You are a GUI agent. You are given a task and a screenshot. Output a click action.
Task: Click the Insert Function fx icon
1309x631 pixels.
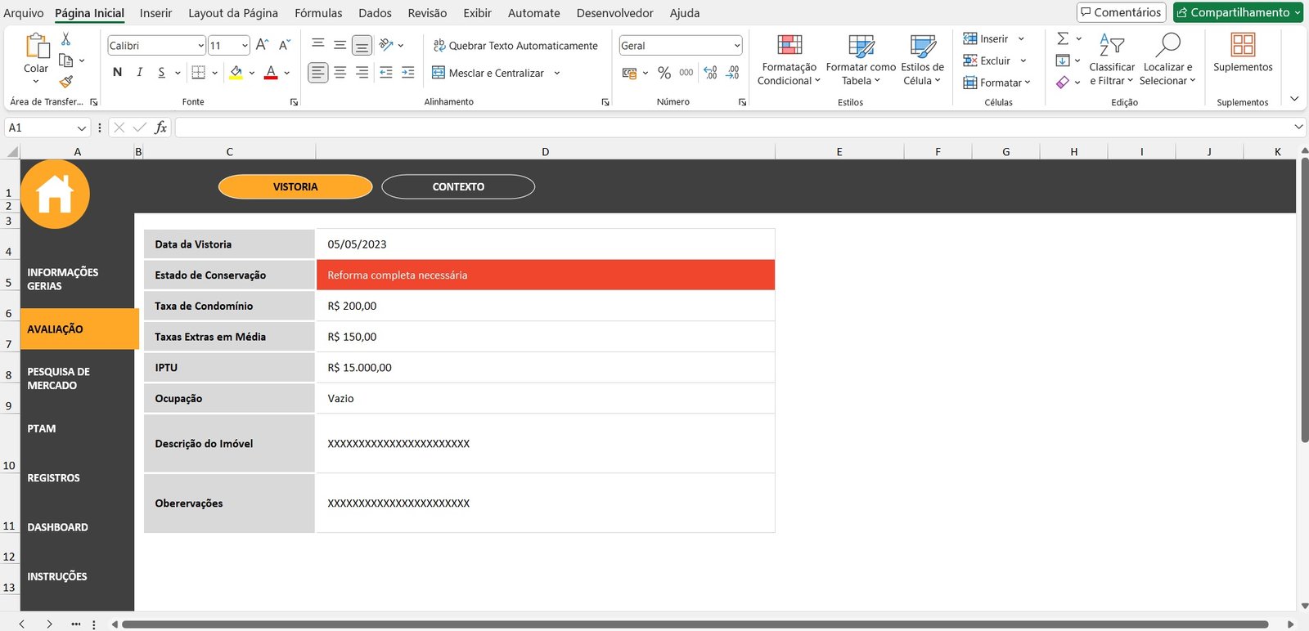(x=160, y=128)
